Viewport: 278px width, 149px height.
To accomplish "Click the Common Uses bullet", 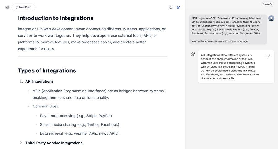I will coord(46,106).
